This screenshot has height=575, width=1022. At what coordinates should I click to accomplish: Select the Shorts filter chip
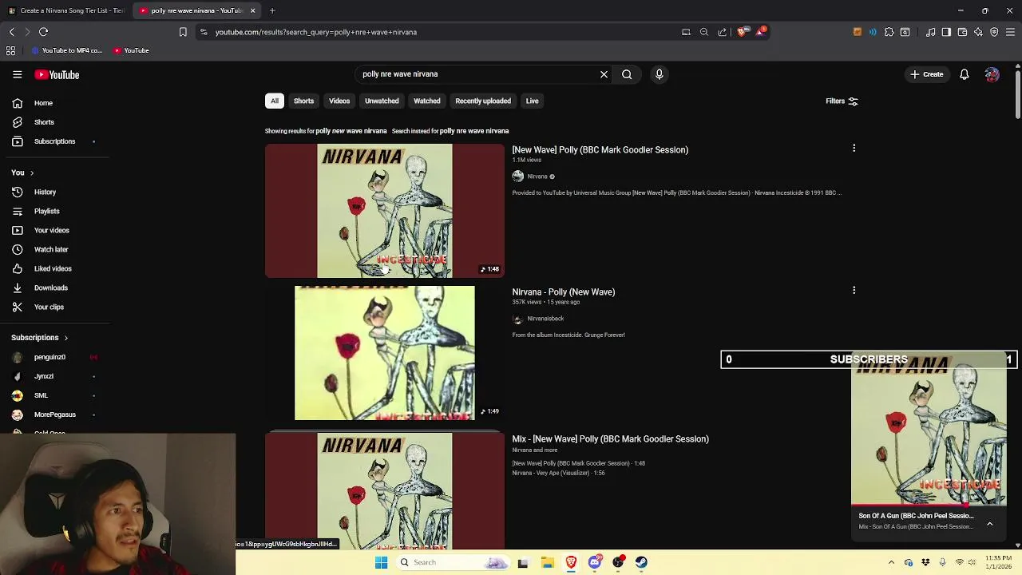pos(303,101)
